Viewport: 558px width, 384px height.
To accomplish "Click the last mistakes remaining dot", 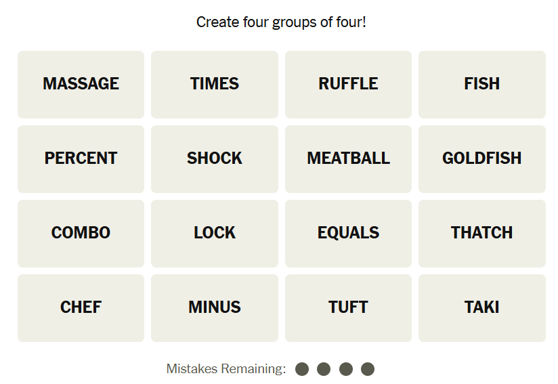I will [x=368, y=369].
